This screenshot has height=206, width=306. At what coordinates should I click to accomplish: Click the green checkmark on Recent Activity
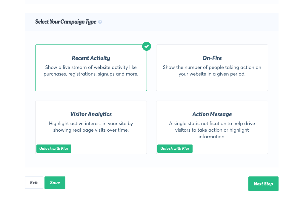click(146, 46)
